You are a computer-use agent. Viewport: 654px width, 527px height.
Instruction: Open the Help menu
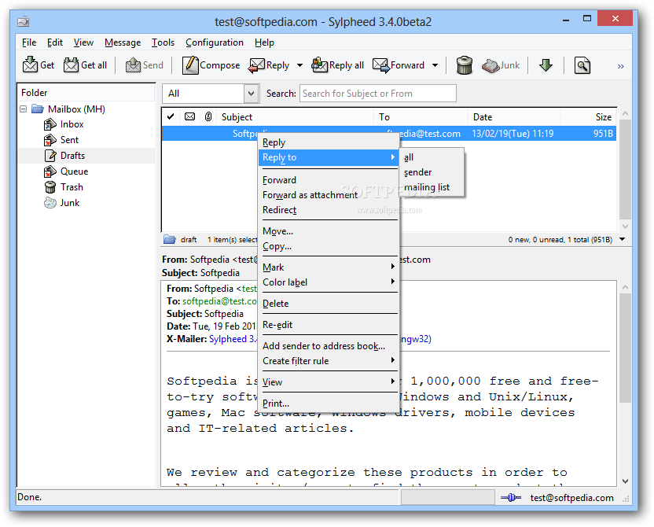coord(264,42)
